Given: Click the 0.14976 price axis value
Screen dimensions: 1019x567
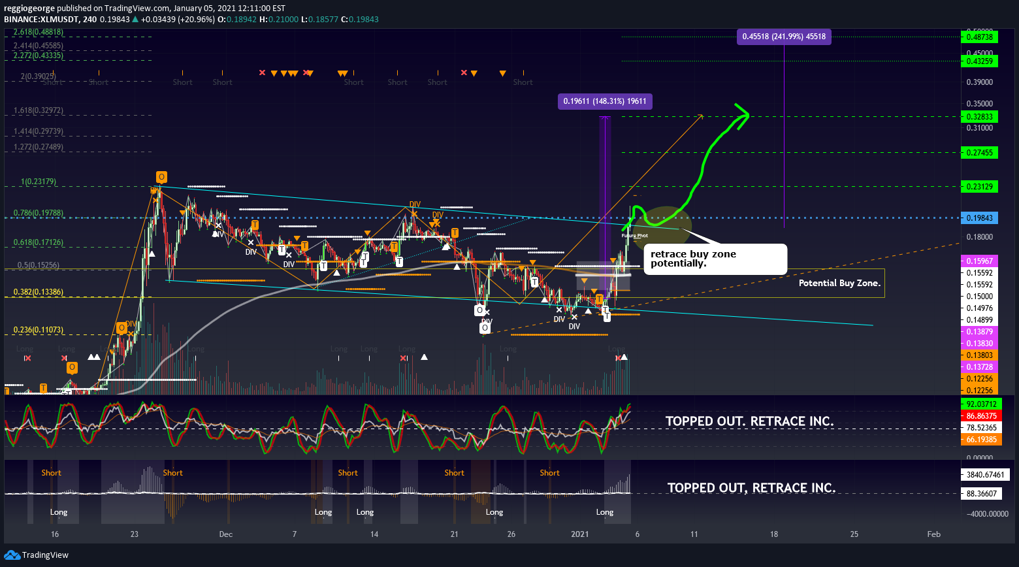Looking at the screenshot, I should [980, 308].
